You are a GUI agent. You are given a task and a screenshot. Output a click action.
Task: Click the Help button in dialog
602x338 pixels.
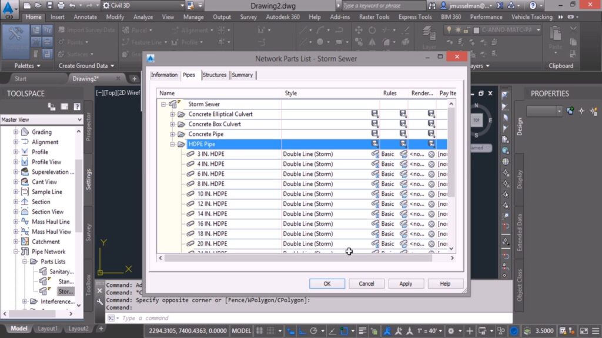click(x=445, y=283)
